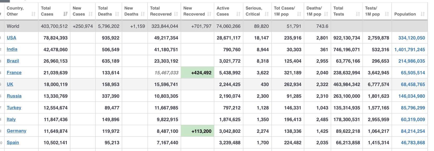Sort by Total Deaths sort icon
The width and height of the screenshot is (434, 151).
[117, 14]
